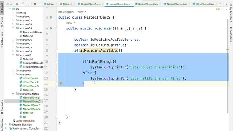The image size is (233, 131).
Task: Open the Commit tool window stripe button
Action: point(2,22)
